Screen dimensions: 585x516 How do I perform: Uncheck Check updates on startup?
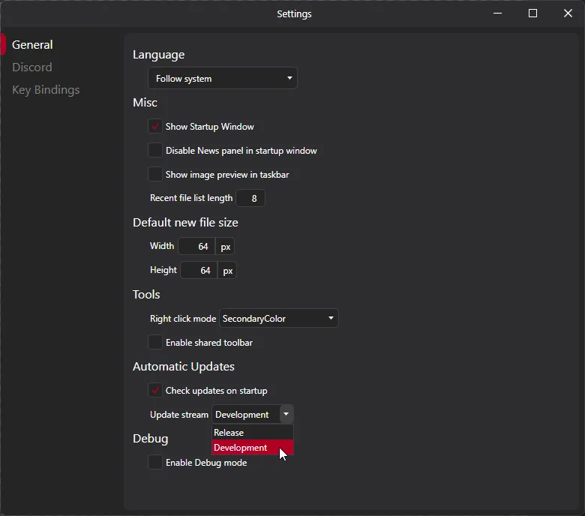coord(155,391)
